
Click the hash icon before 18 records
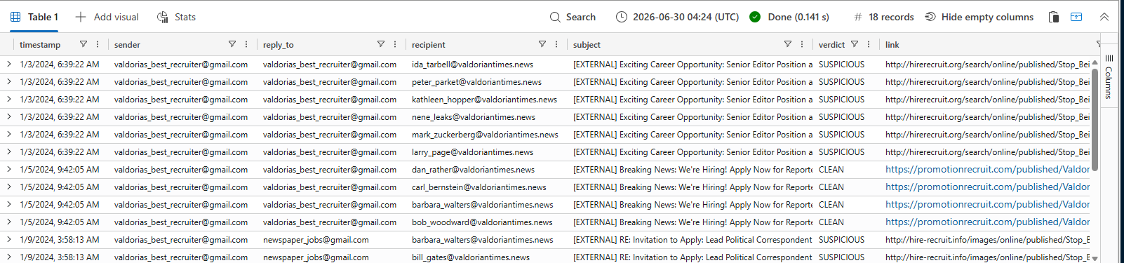click(x=857, y=17)
